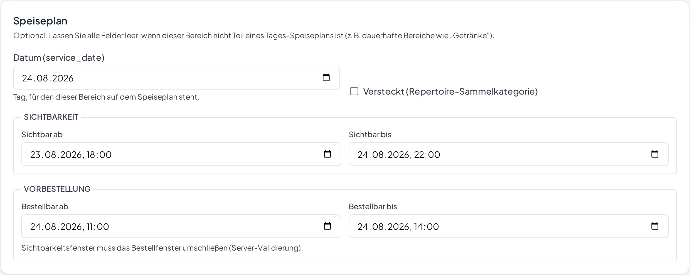Enable the Versteckt (Repertoire-Sammelkategorie) checkbox

click(354, 91)
